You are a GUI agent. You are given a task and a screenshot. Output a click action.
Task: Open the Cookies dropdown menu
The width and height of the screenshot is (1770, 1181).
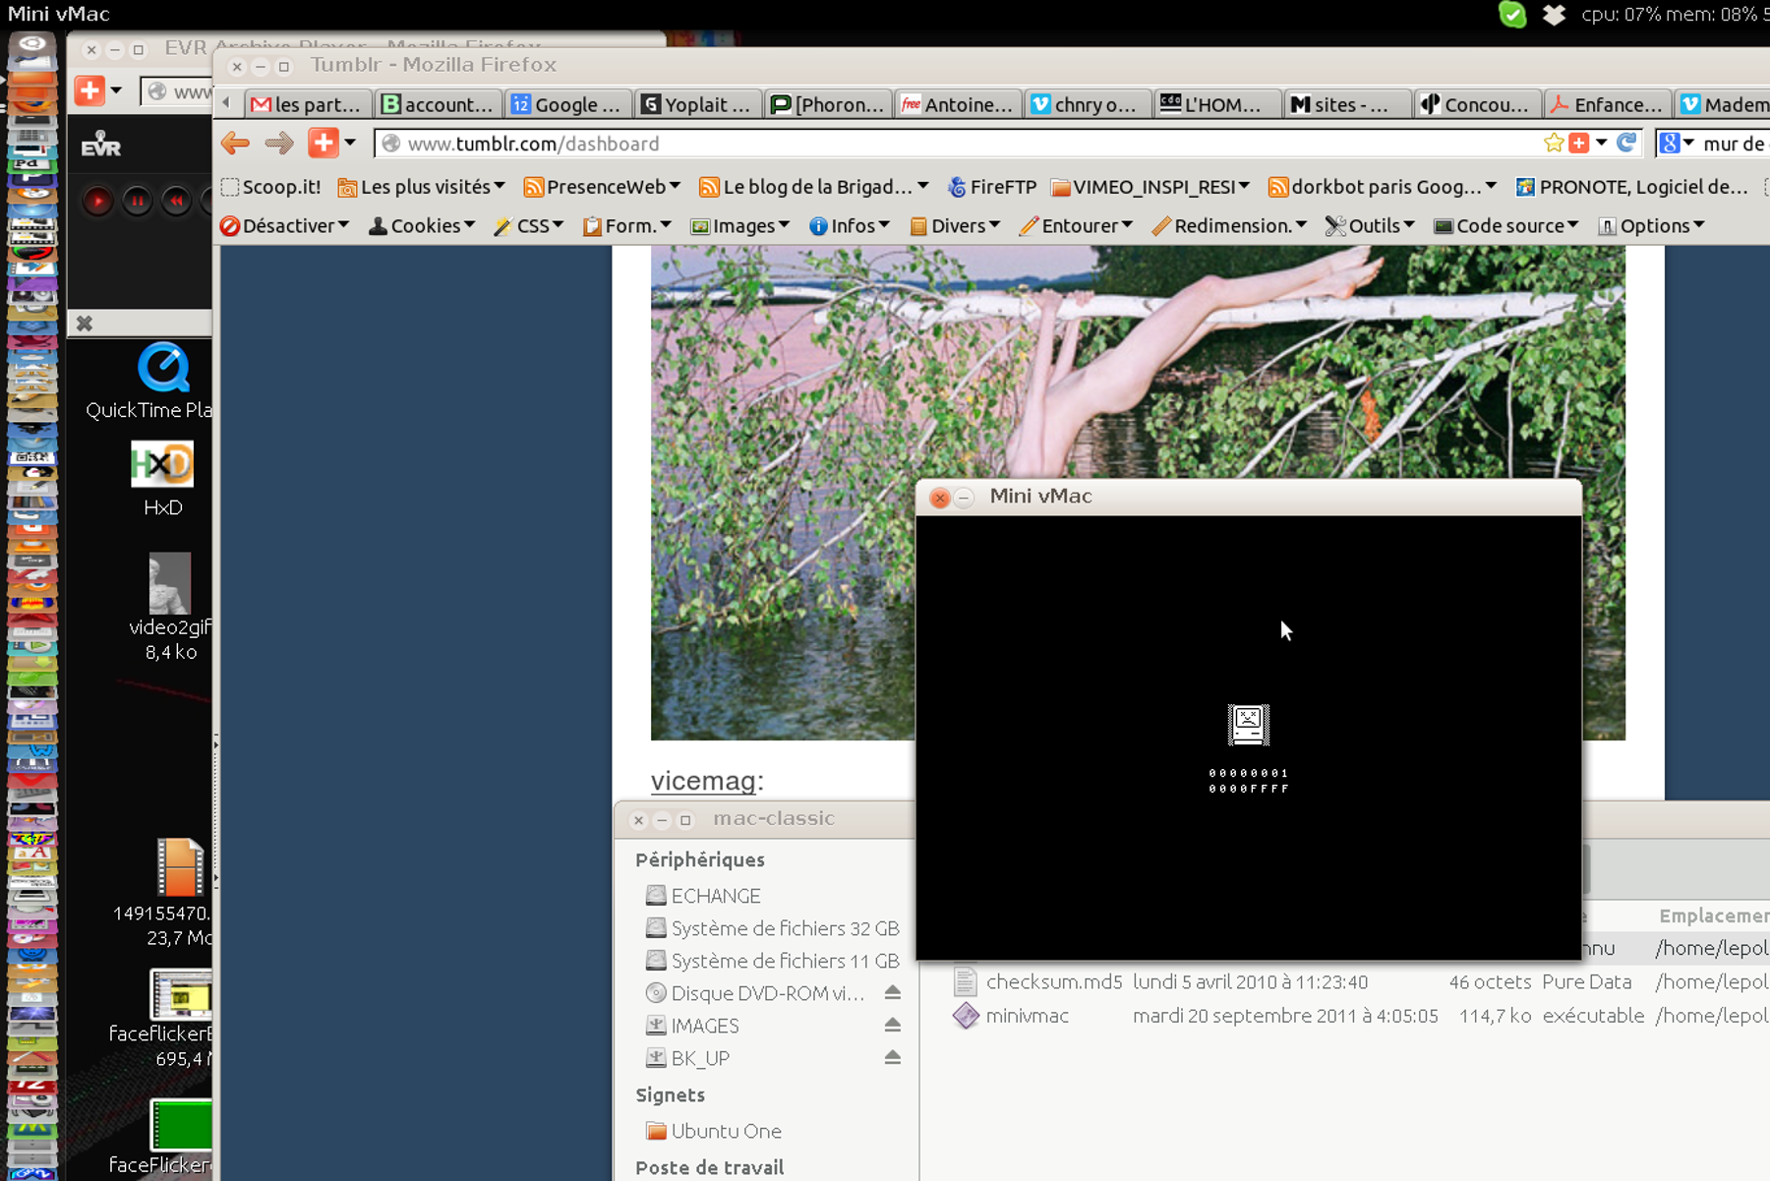coord(422,226)
